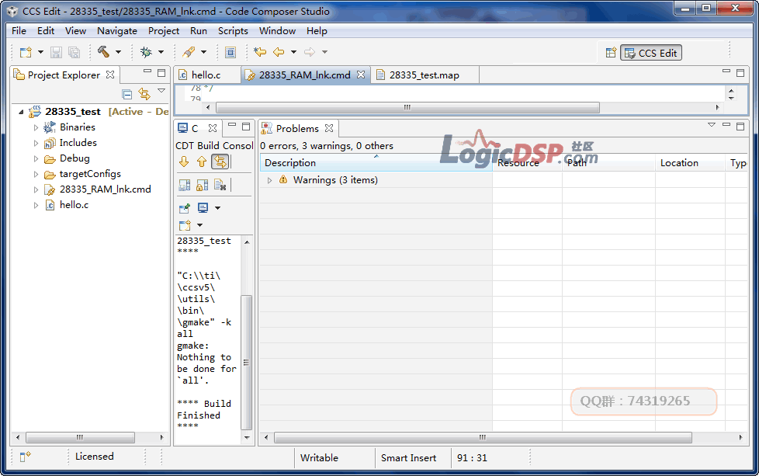This screenshot has height=476, width=759.
Task: Open the Build hammer dropdown arrow
Action: click(x=118, y=52)
